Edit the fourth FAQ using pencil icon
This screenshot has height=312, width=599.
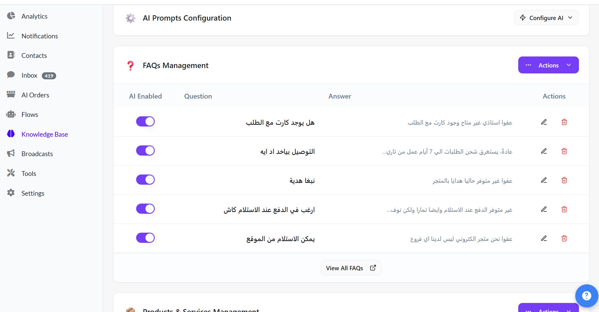tap(544, 209)
